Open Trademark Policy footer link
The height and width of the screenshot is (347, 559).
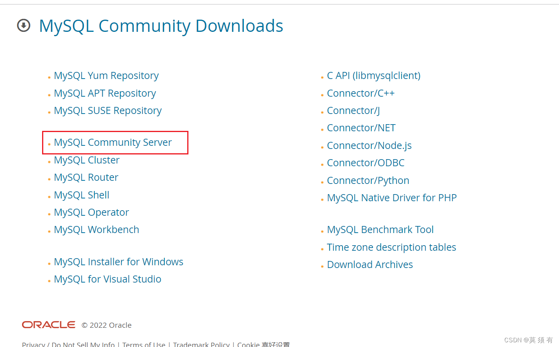pos(201,344)
